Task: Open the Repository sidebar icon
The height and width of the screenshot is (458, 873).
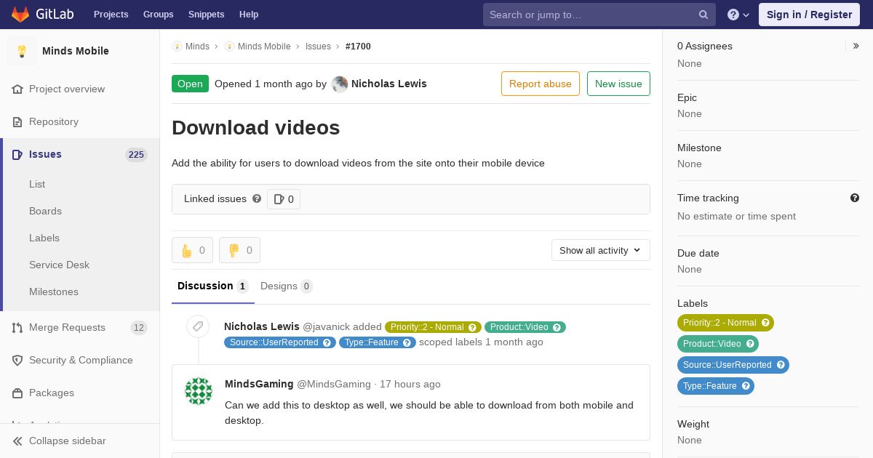Action: point(17,121)
